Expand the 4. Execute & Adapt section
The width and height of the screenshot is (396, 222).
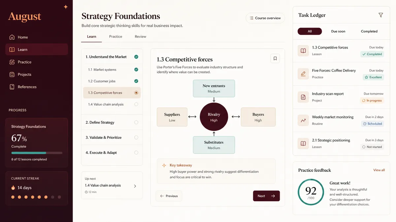112,153
